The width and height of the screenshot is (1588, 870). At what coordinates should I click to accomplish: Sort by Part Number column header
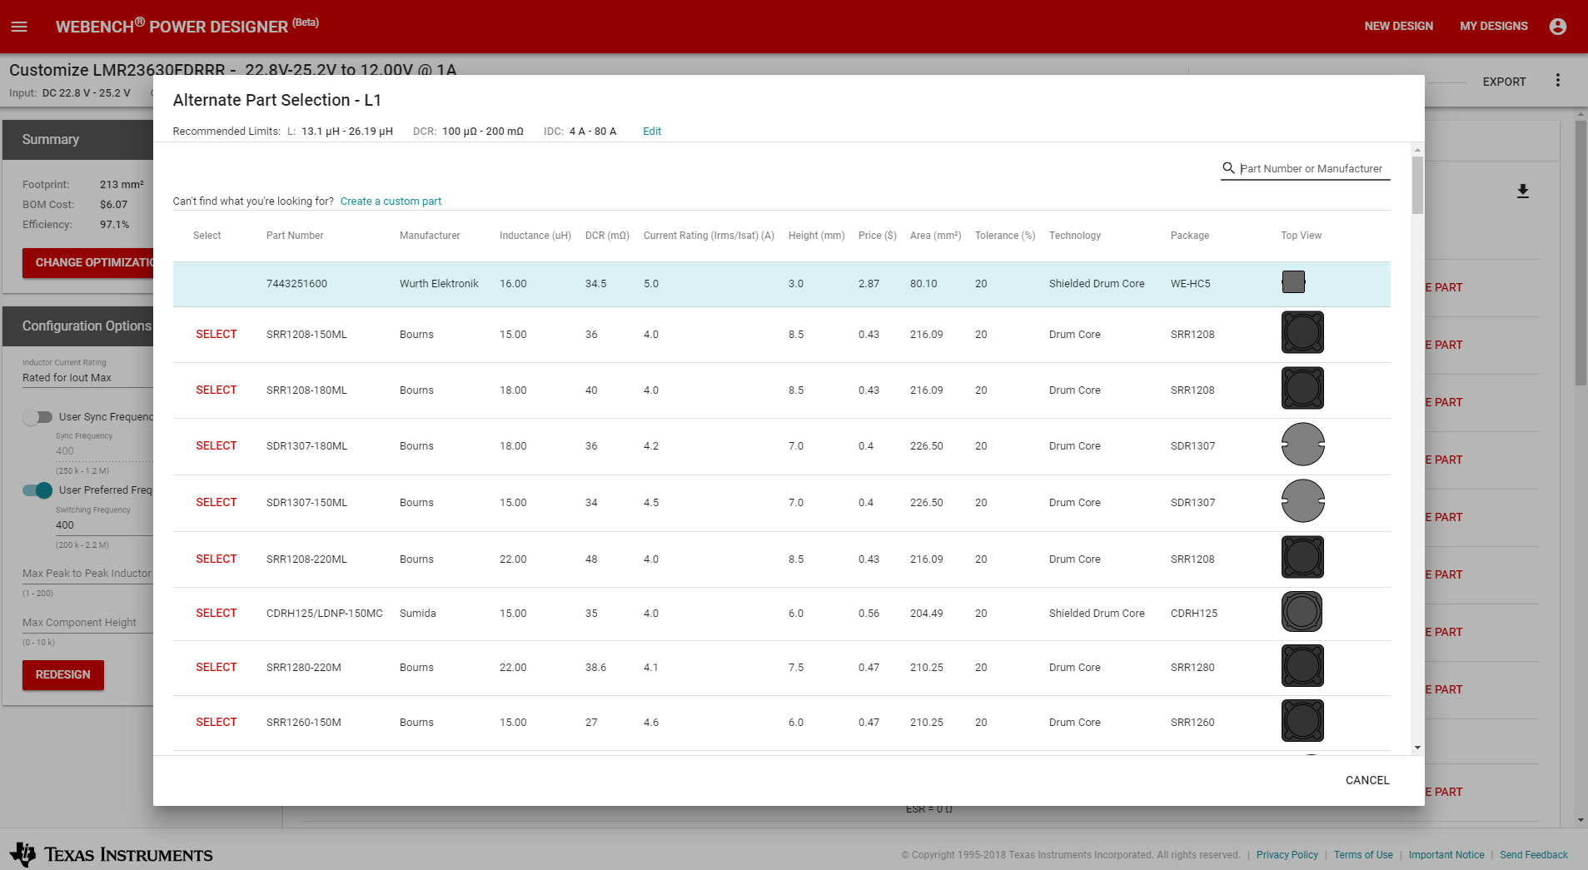[295, 236]
